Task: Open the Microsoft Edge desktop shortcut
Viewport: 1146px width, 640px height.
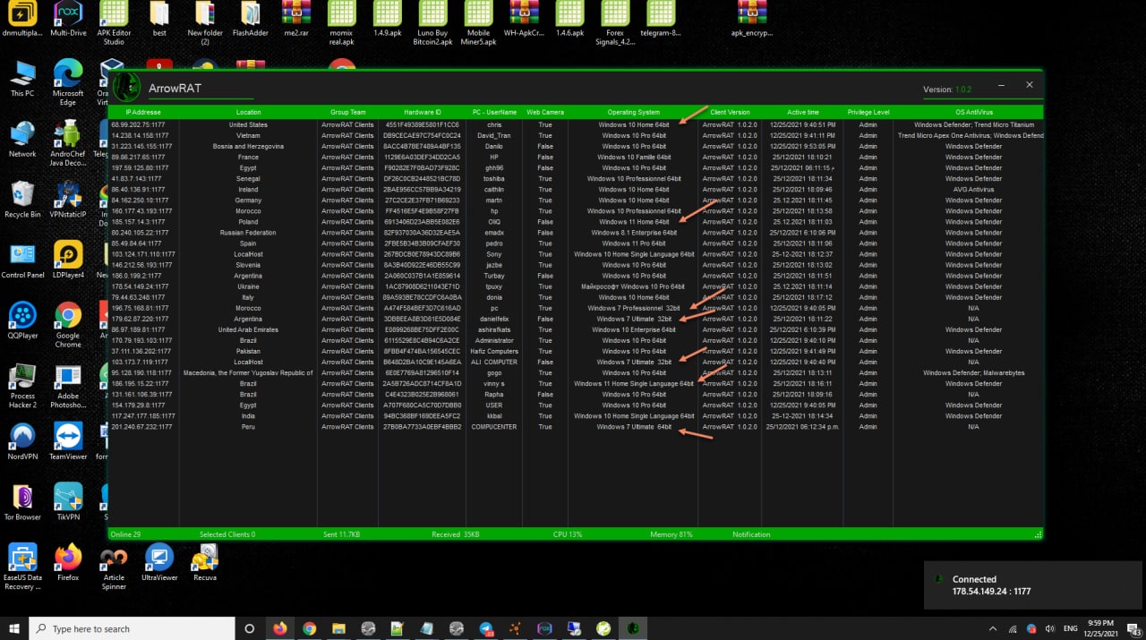Action: (68, 83)
